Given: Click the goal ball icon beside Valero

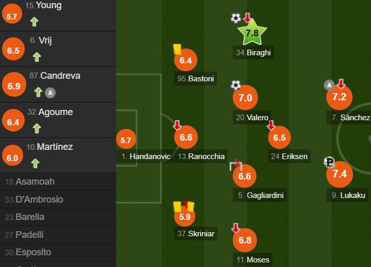Looking at the screenshot, I should pos(236,85).
